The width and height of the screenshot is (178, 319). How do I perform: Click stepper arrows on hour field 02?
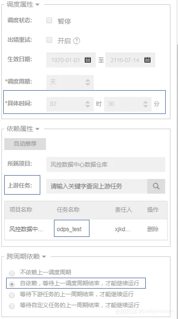click(88, 104)
